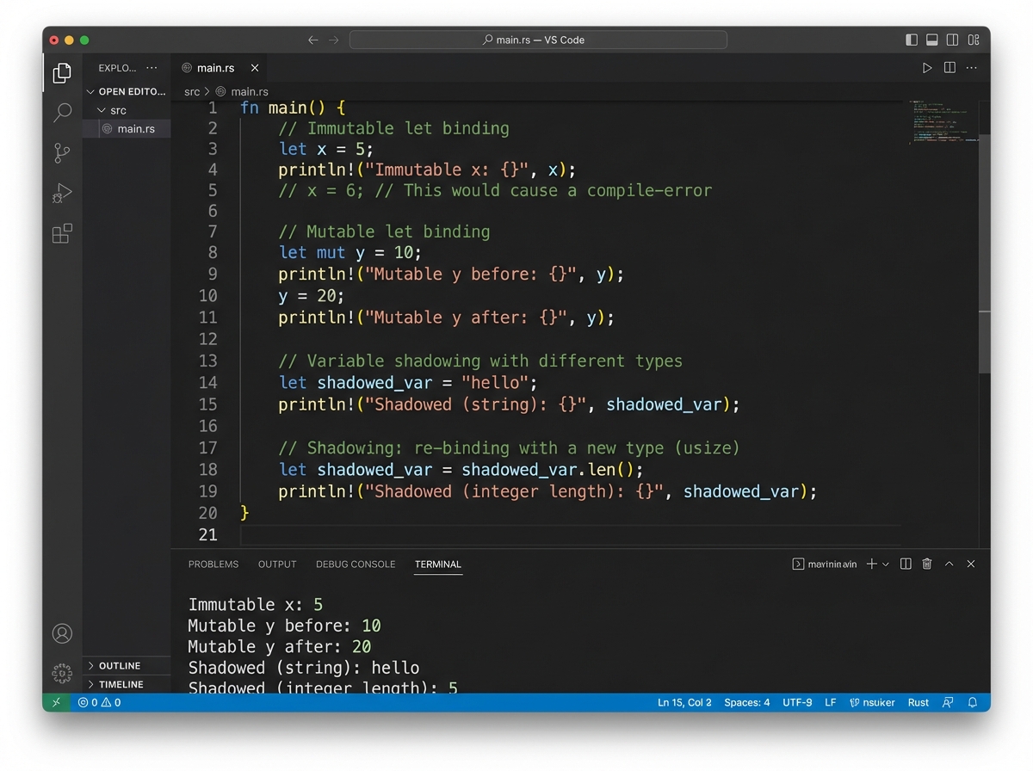Change encoding by clicking UTF-8

[796, 702]
